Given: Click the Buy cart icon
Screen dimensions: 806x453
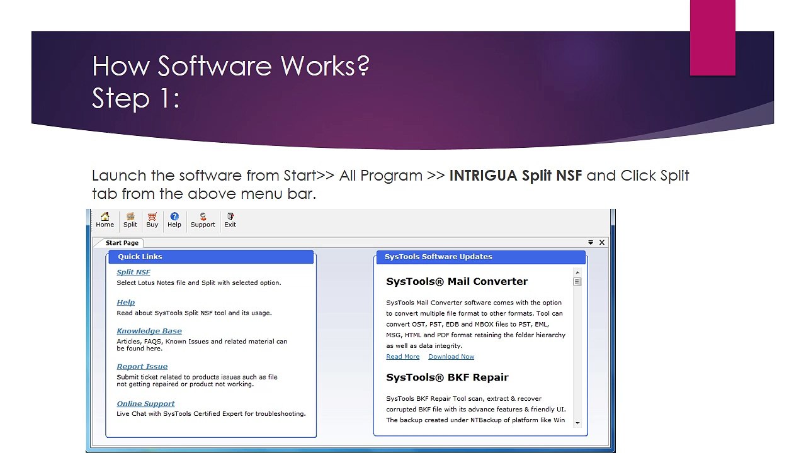Looking at the screenshot, I should [x=152, y=220].
